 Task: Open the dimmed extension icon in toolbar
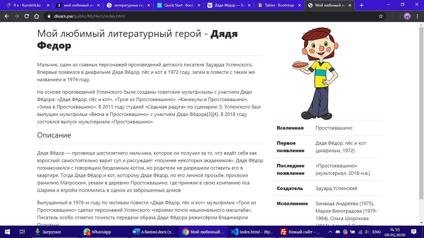click(394, 16)
